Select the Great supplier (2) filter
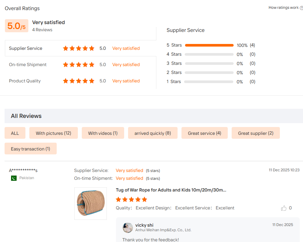The height and width of the screenshot is (242, 303). 256,133
